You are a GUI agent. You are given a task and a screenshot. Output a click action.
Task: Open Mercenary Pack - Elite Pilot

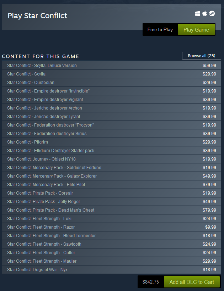pyautogui.click(x=112, y=185)
